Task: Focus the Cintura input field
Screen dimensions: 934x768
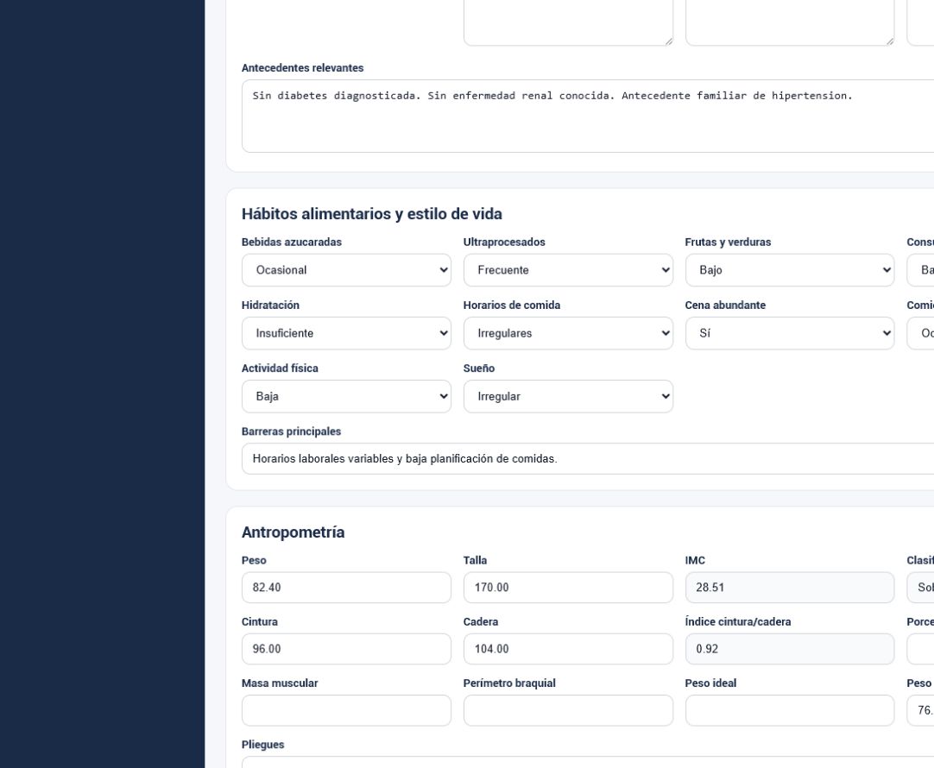Action: click(346, 649)
